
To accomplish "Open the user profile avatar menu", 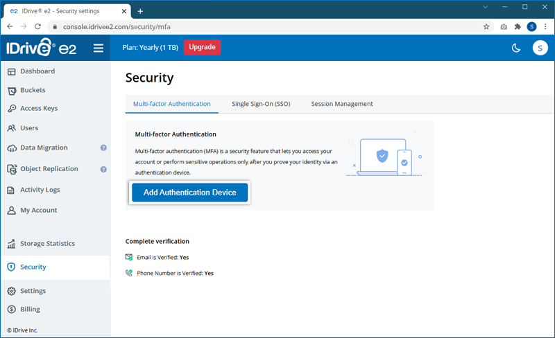I will point(540,48).
